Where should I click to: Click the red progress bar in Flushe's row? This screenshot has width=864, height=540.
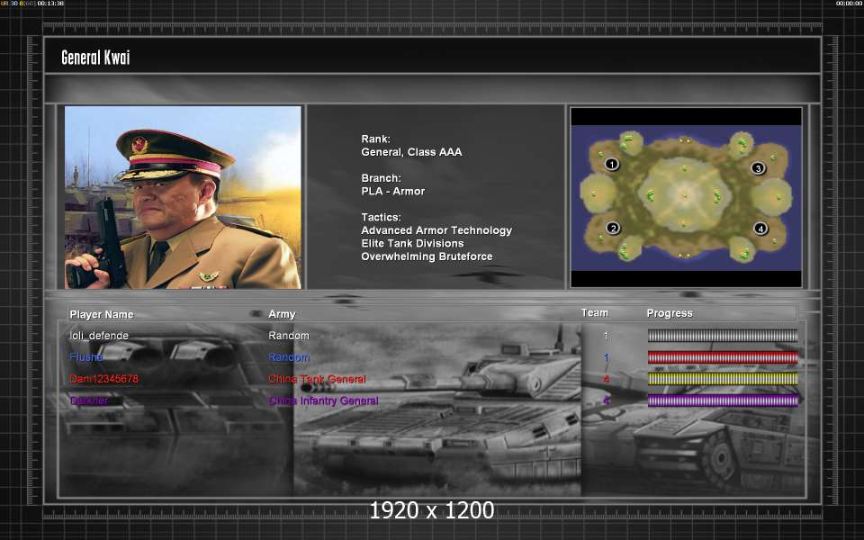(x=723, y=357)
